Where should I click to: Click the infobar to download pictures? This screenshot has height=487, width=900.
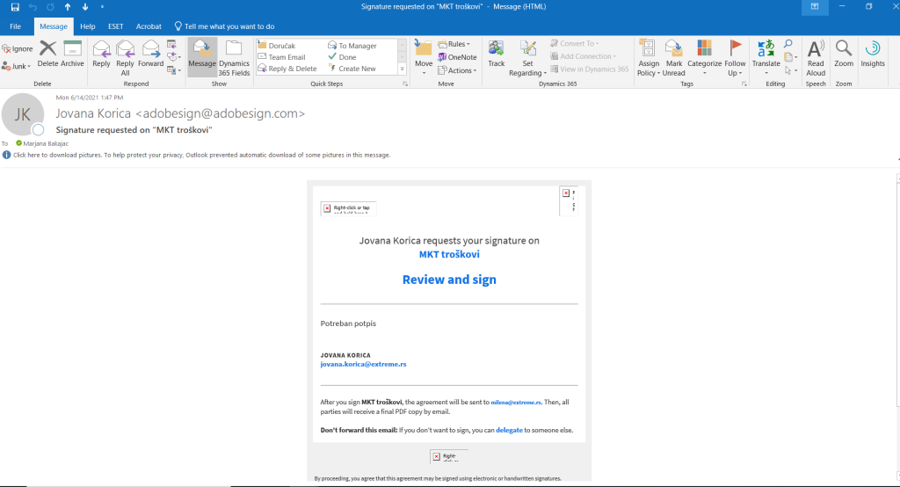(201, 155)
